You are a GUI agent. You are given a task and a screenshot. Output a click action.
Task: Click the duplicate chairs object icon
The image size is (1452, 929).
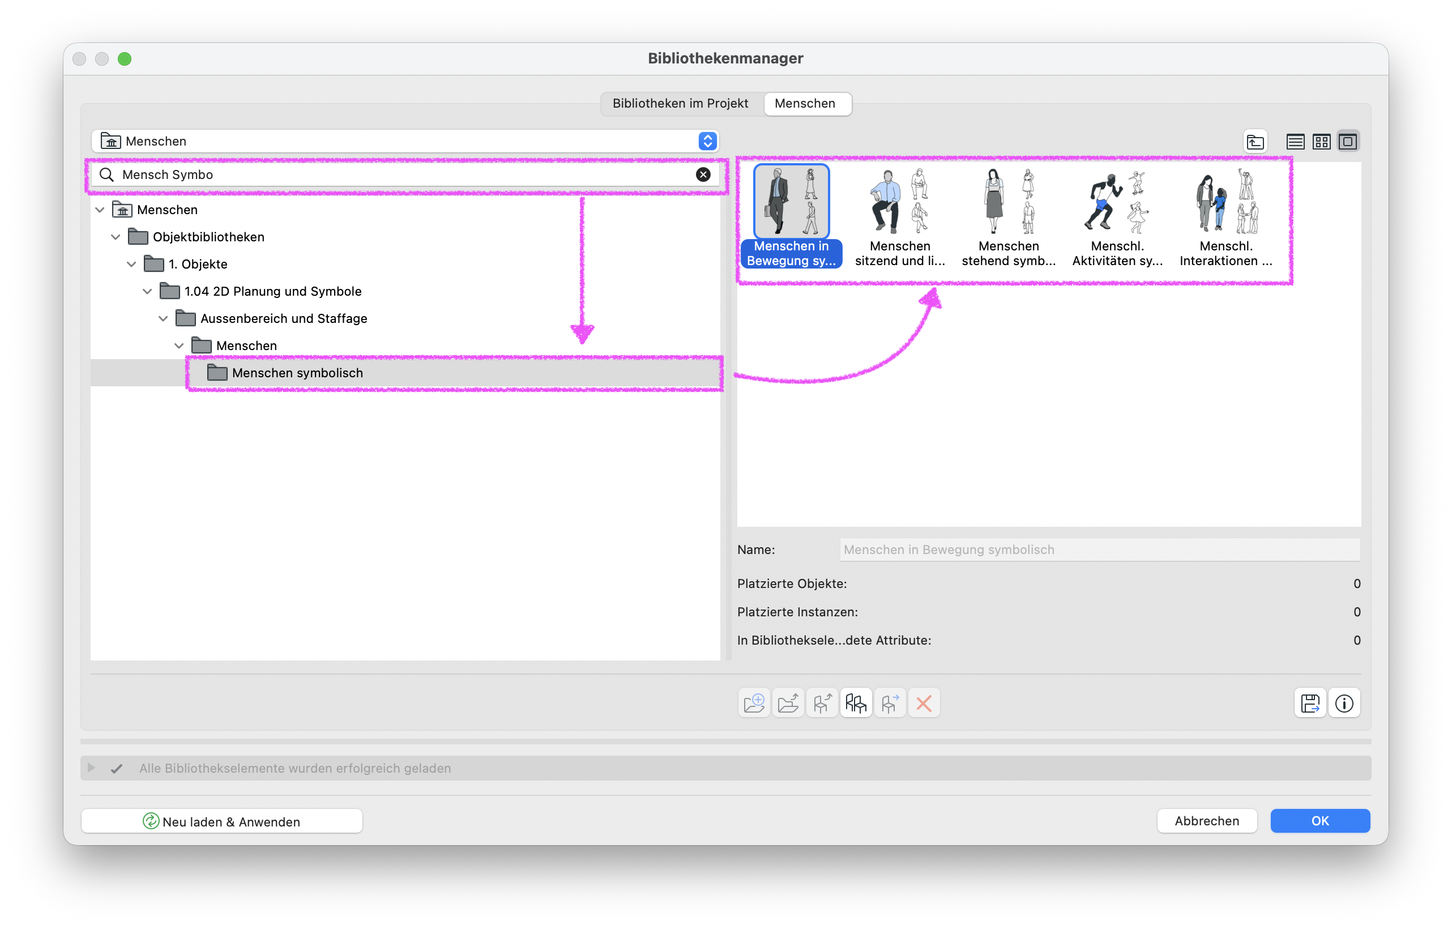856,703
